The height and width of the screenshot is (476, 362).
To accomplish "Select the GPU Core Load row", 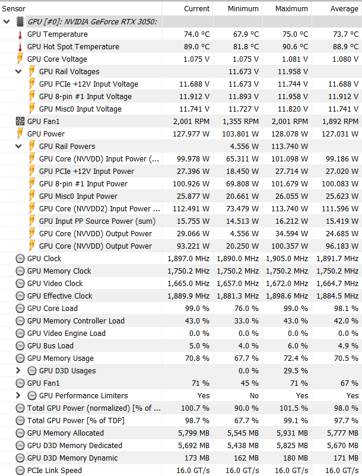I will (x=181, y=309).
